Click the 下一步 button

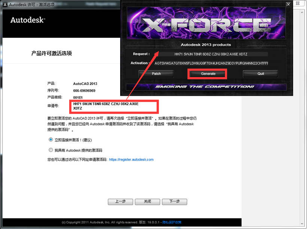[174, 202]
